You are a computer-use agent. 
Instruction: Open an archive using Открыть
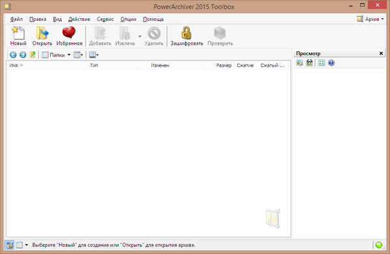click(x=42, y=36)
